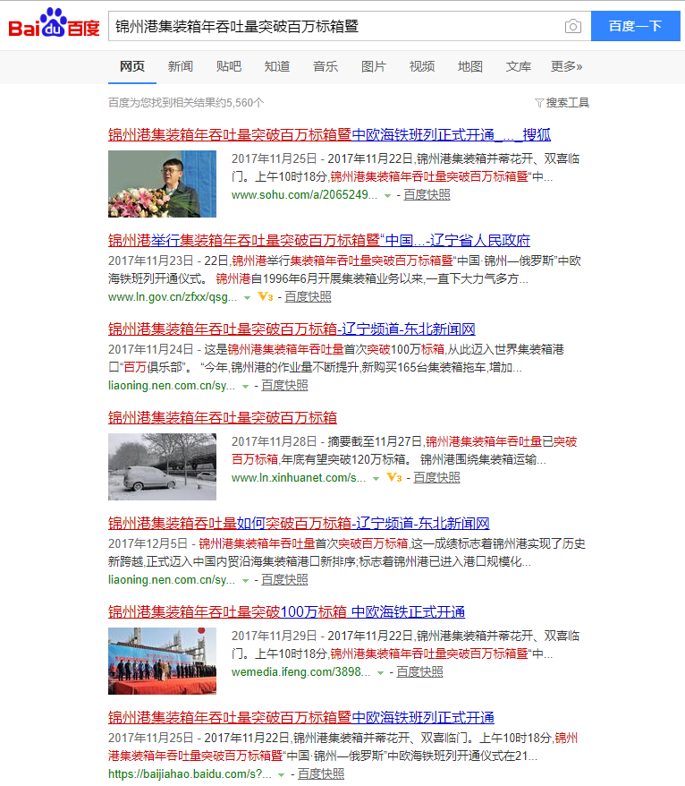685x786 pixels.
Task: Open 搜索工具 filter options
Action: (562, 103)
